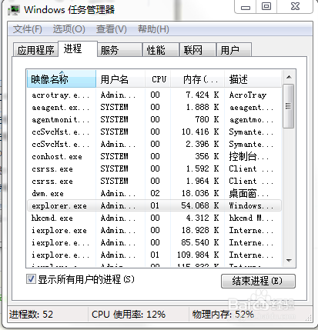
Task: Click the hkcmd M... description cell
Action: pyautogui.click(x=251, y=218)
